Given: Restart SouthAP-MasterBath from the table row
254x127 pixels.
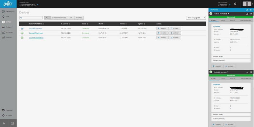Looking at the screenshot, I should pos(175,38).
